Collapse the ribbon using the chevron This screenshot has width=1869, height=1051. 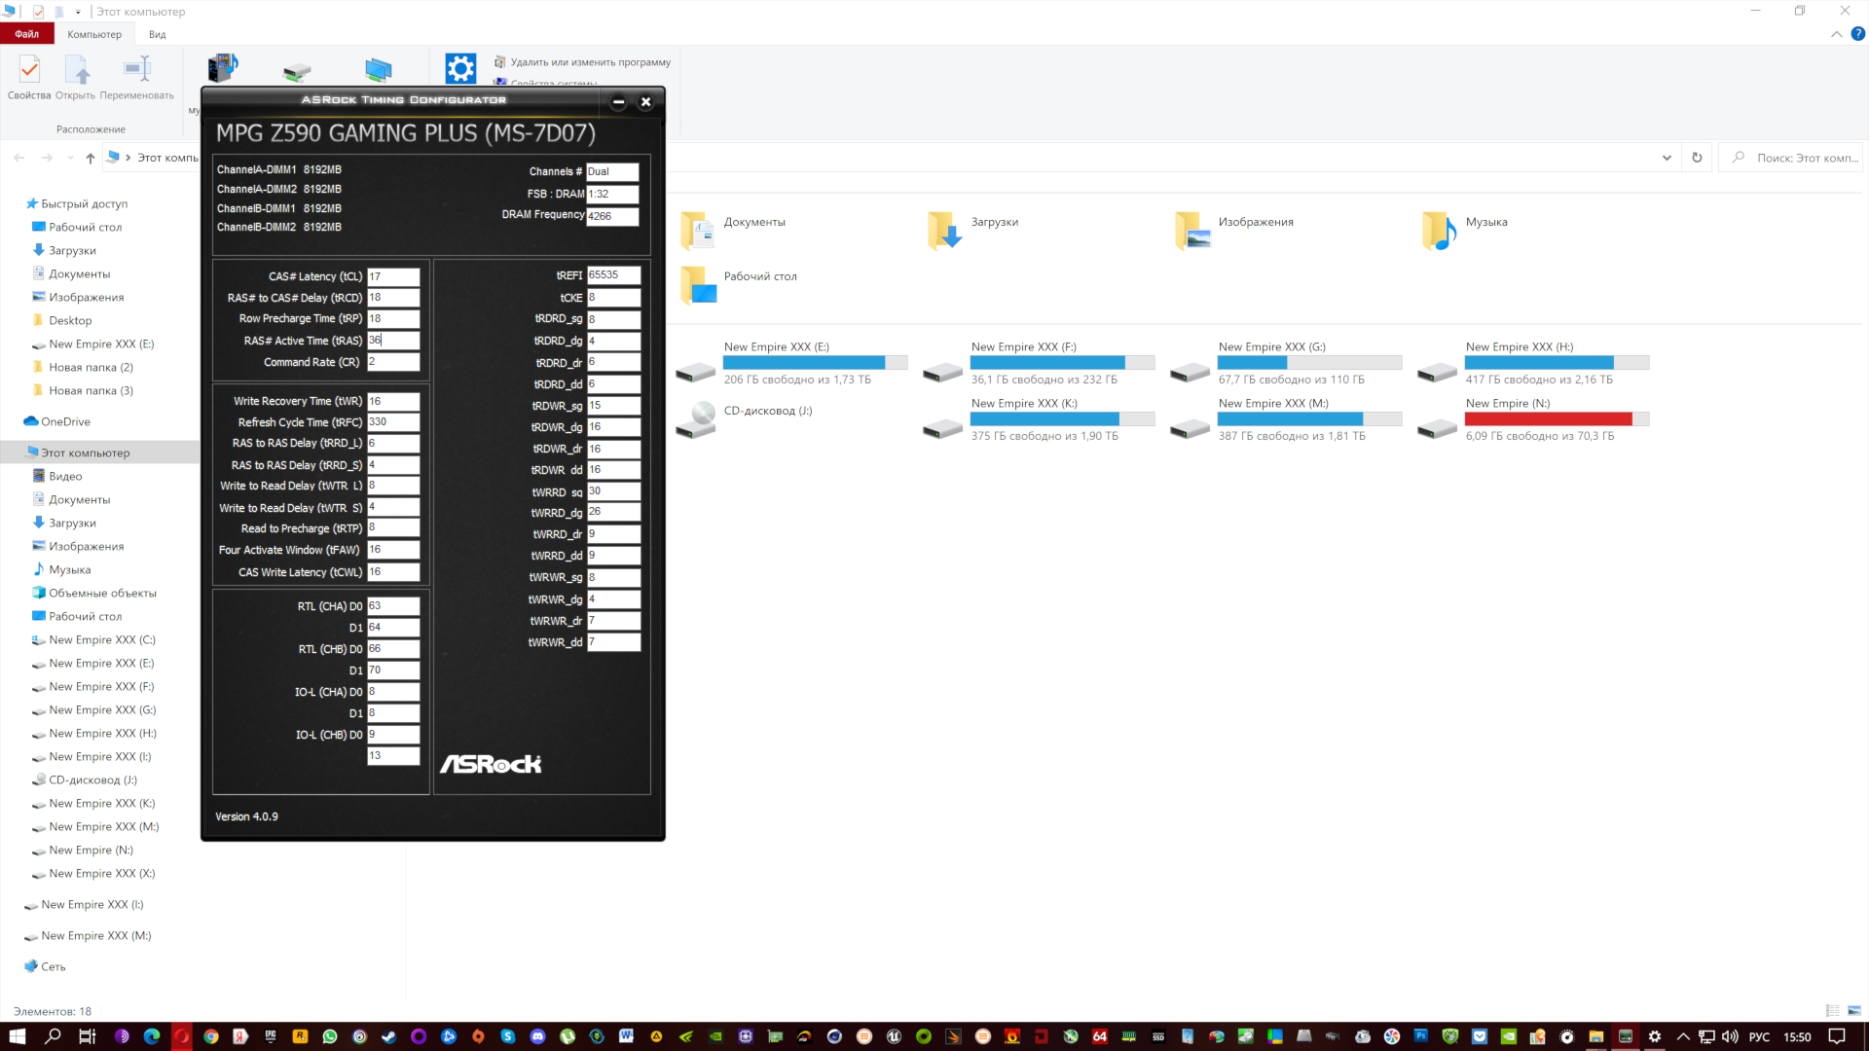tap(1836, 34)
